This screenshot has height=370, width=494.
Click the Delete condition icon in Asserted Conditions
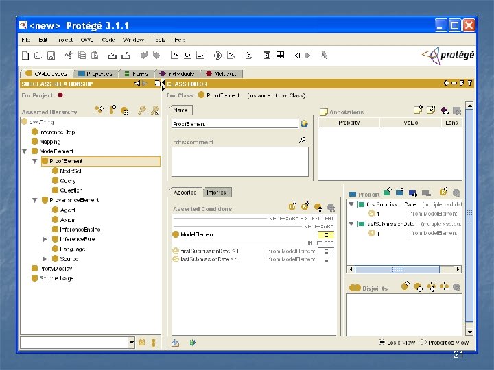click(331, 208)
